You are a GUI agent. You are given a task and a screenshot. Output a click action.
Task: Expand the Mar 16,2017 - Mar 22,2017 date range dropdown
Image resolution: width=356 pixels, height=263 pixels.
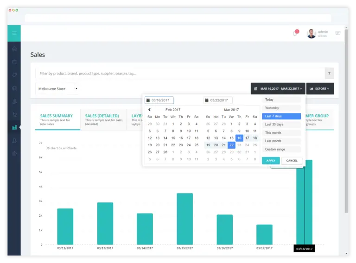[x=278, y=88]
